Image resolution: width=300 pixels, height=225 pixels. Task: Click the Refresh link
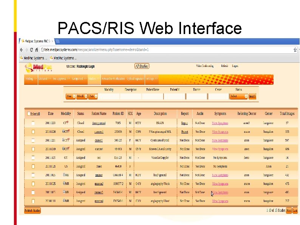click(224, 66)
